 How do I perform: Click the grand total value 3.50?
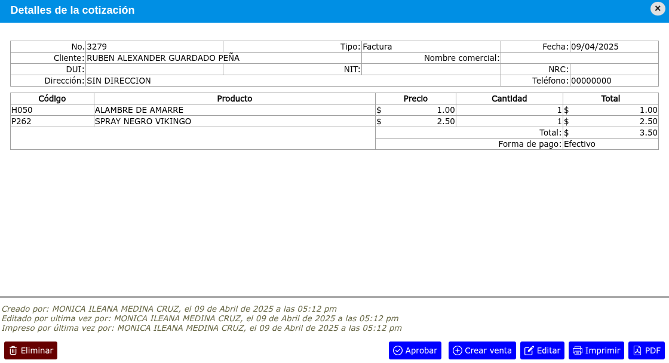click(648, 133)
